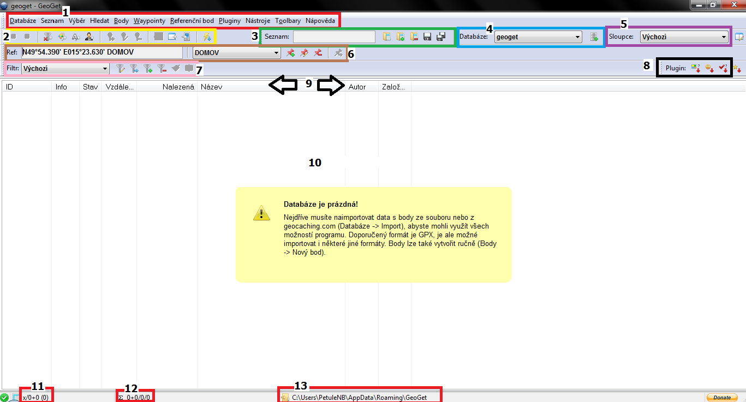
Task: Click the green checkmark status icon
Action: tap(4, 397)
